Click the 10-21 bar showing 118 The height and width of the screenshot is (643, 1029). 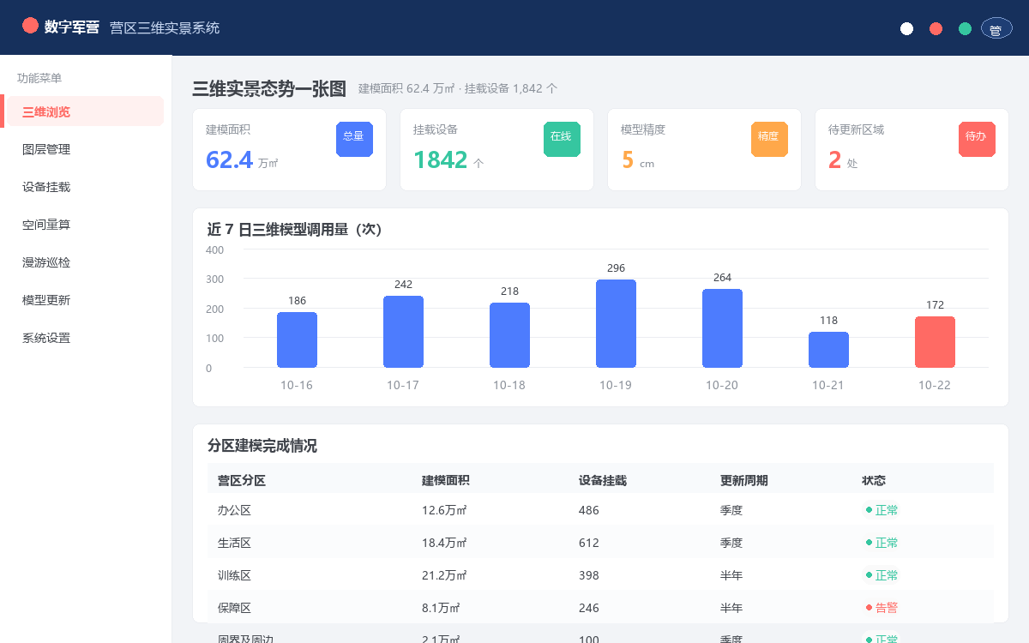828,350
